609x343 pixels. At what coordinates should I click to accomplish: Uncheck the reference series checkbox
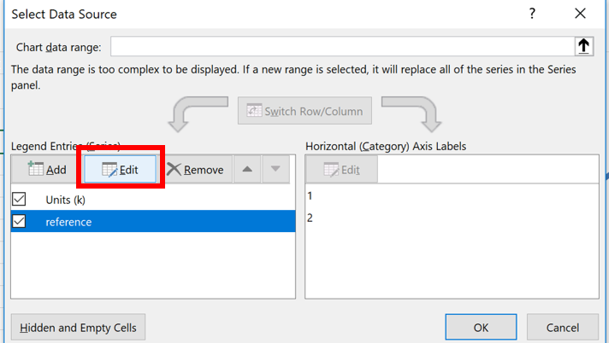[19, 221]
